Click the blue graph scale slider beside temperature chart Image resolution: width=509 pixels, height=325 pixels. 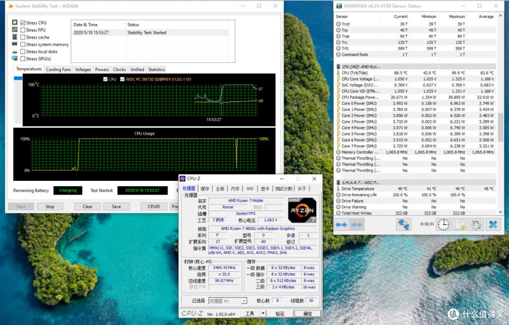point(18,78)
